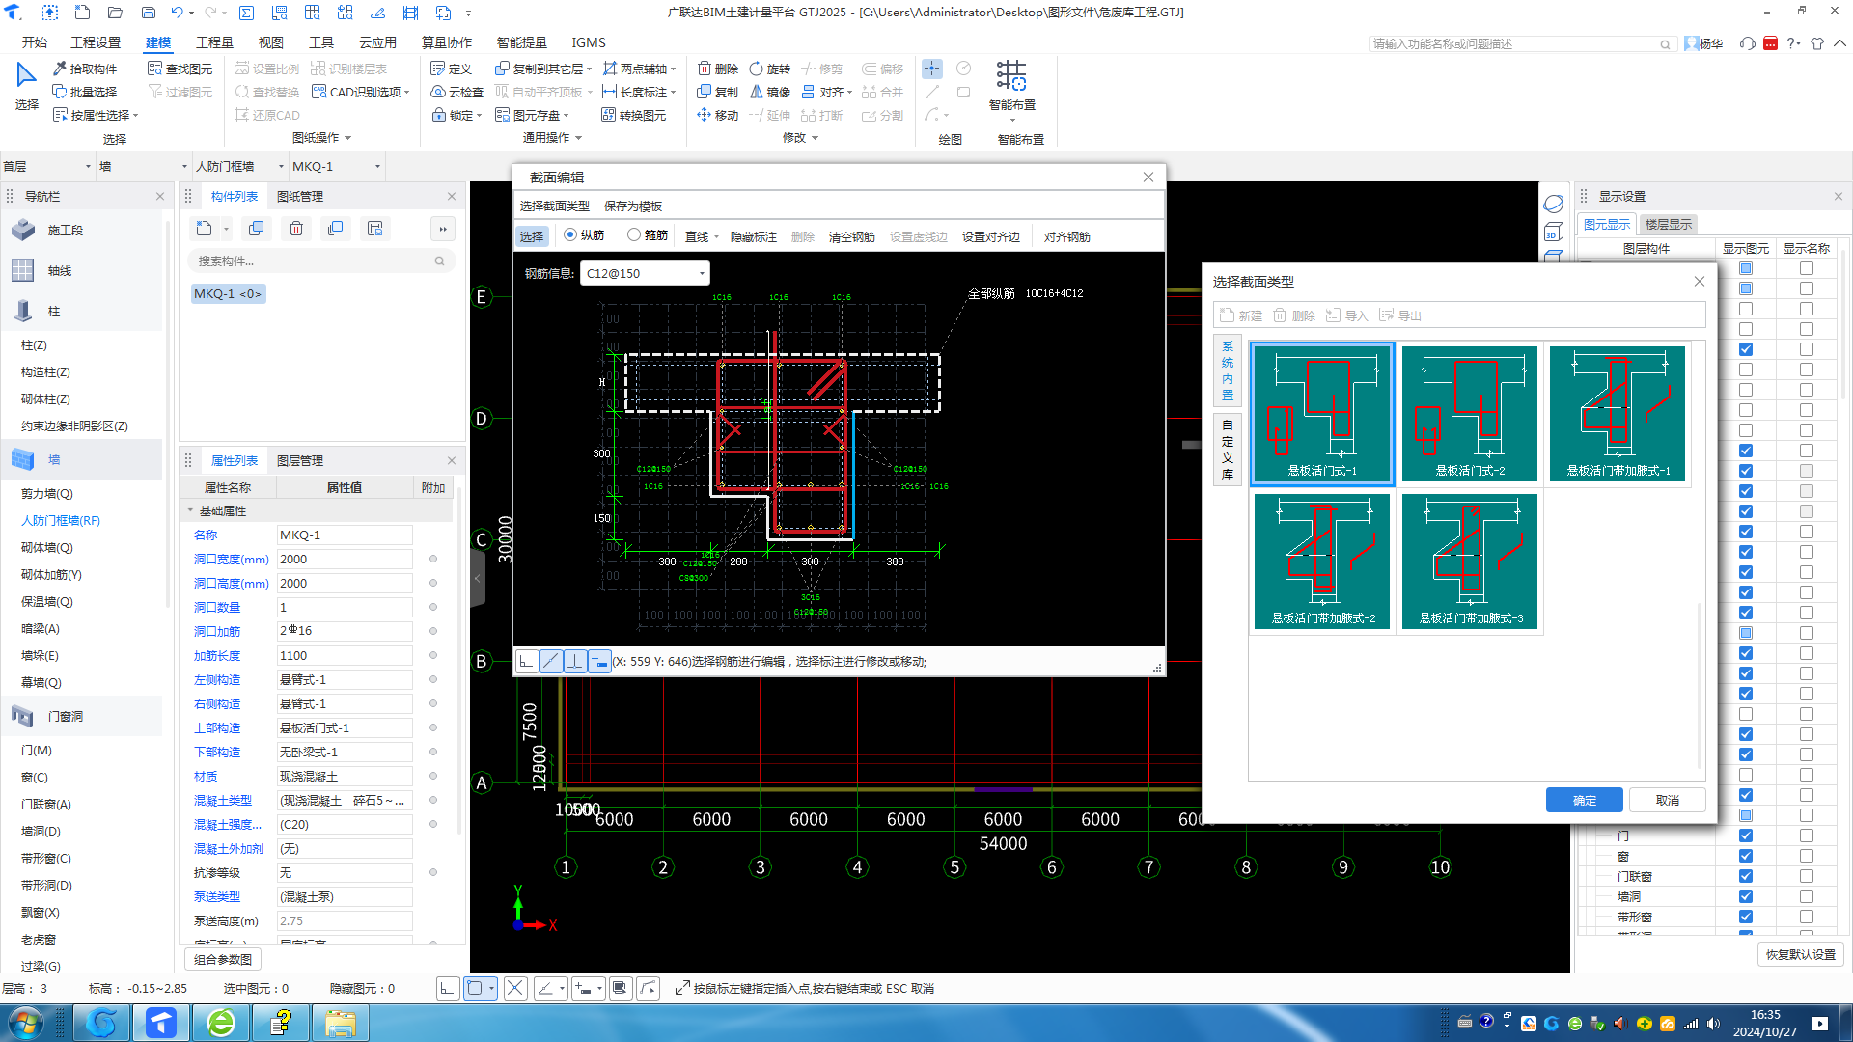Select the 旋转 rotate tool

[x=770, y=69]
